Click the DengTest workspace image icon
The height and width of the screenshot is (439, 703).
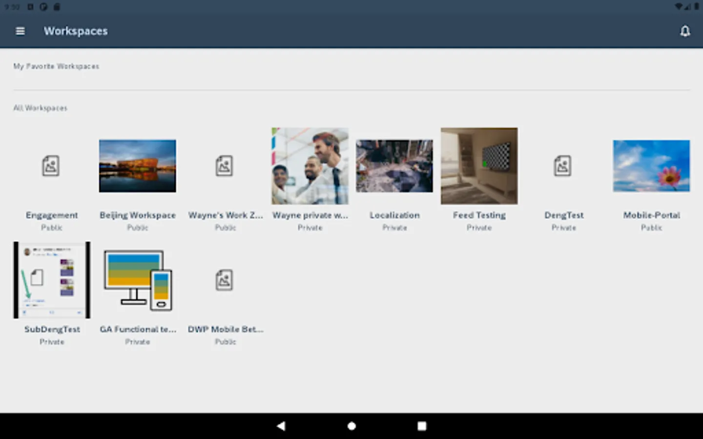(x=563, y=166)
